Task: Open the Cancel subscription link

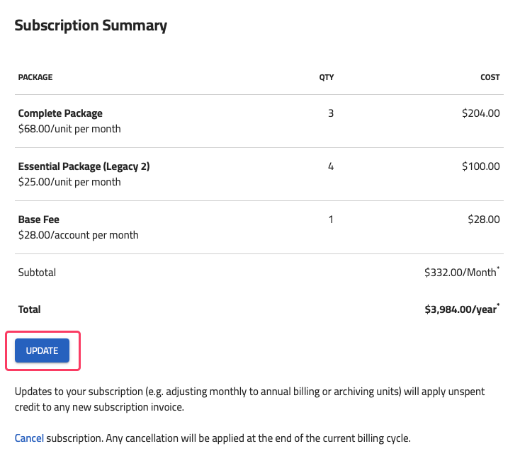Action: 29,438
